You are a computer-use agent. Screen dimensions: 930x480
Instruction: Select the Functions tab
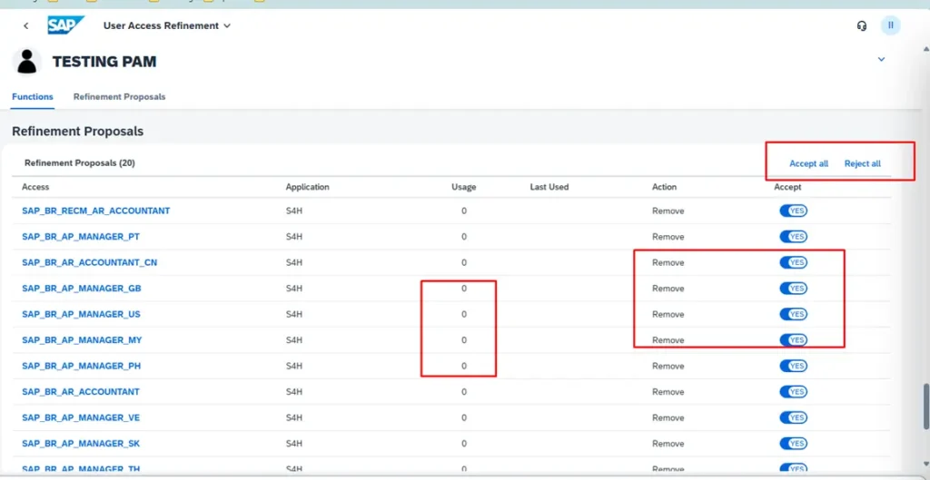[x=33, y=97]
